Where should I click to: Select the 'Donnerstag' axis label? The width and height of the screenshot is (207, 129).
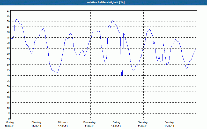tap(89, 122)
